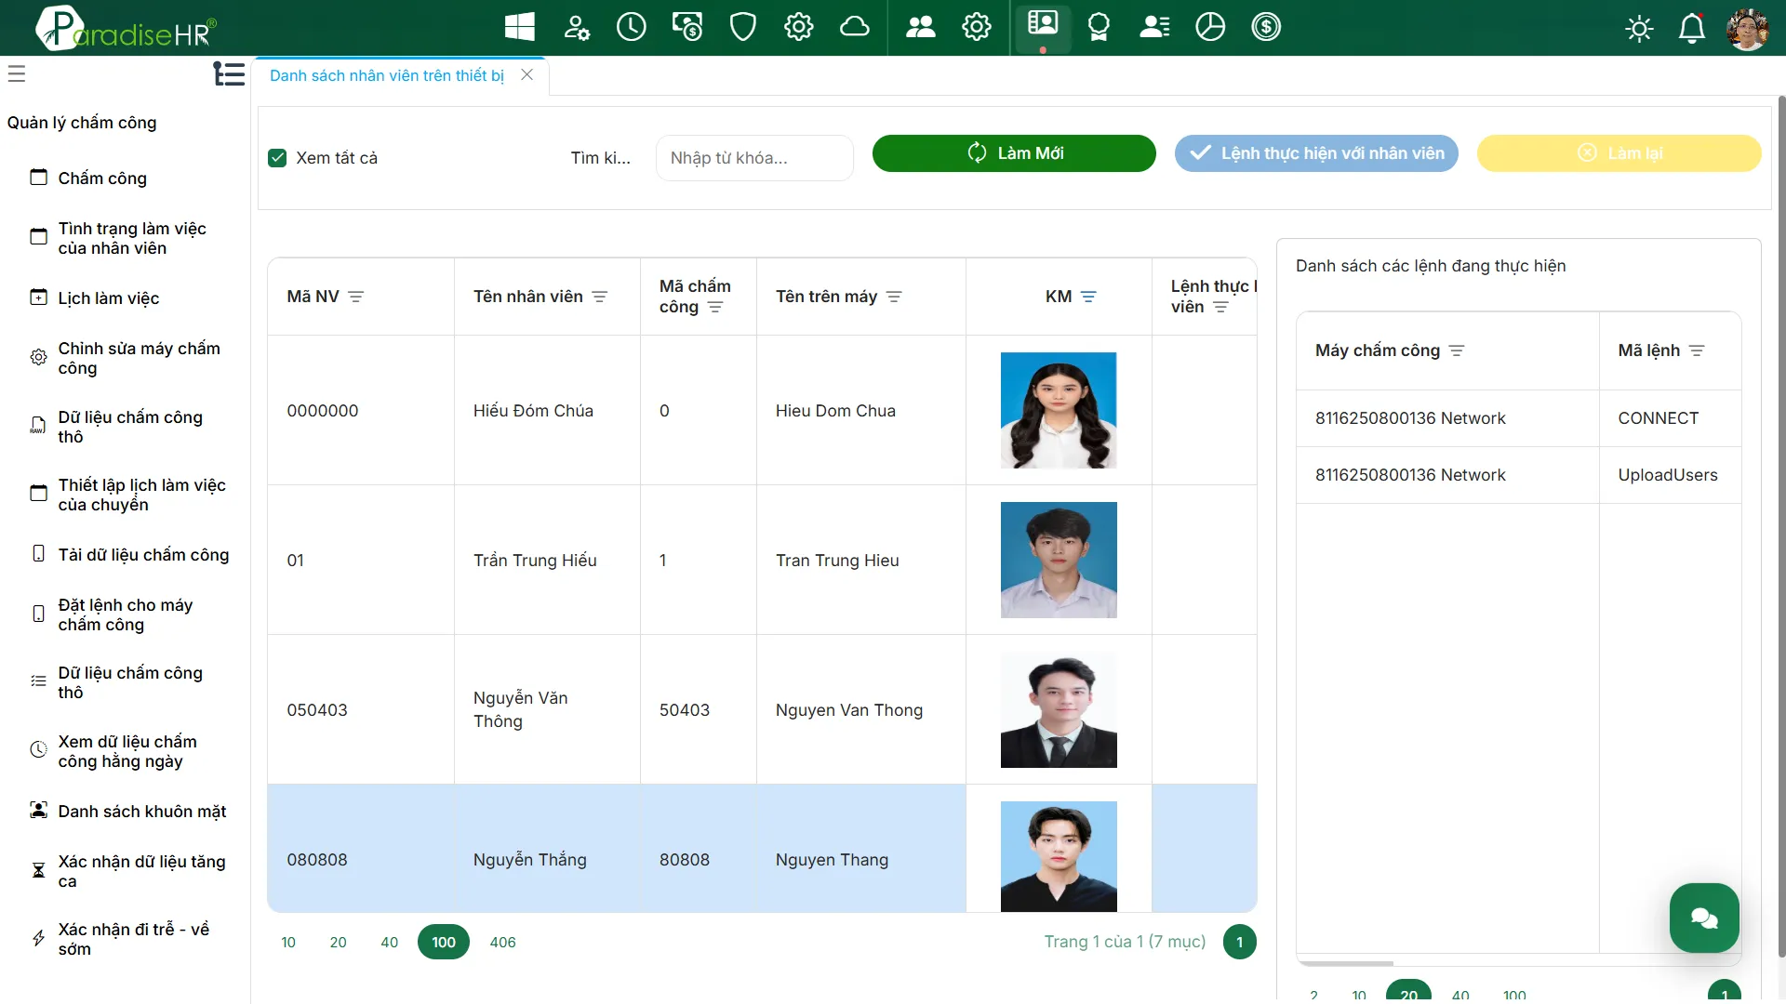Click horizontal scrollbar of command list

[1346, 963]
